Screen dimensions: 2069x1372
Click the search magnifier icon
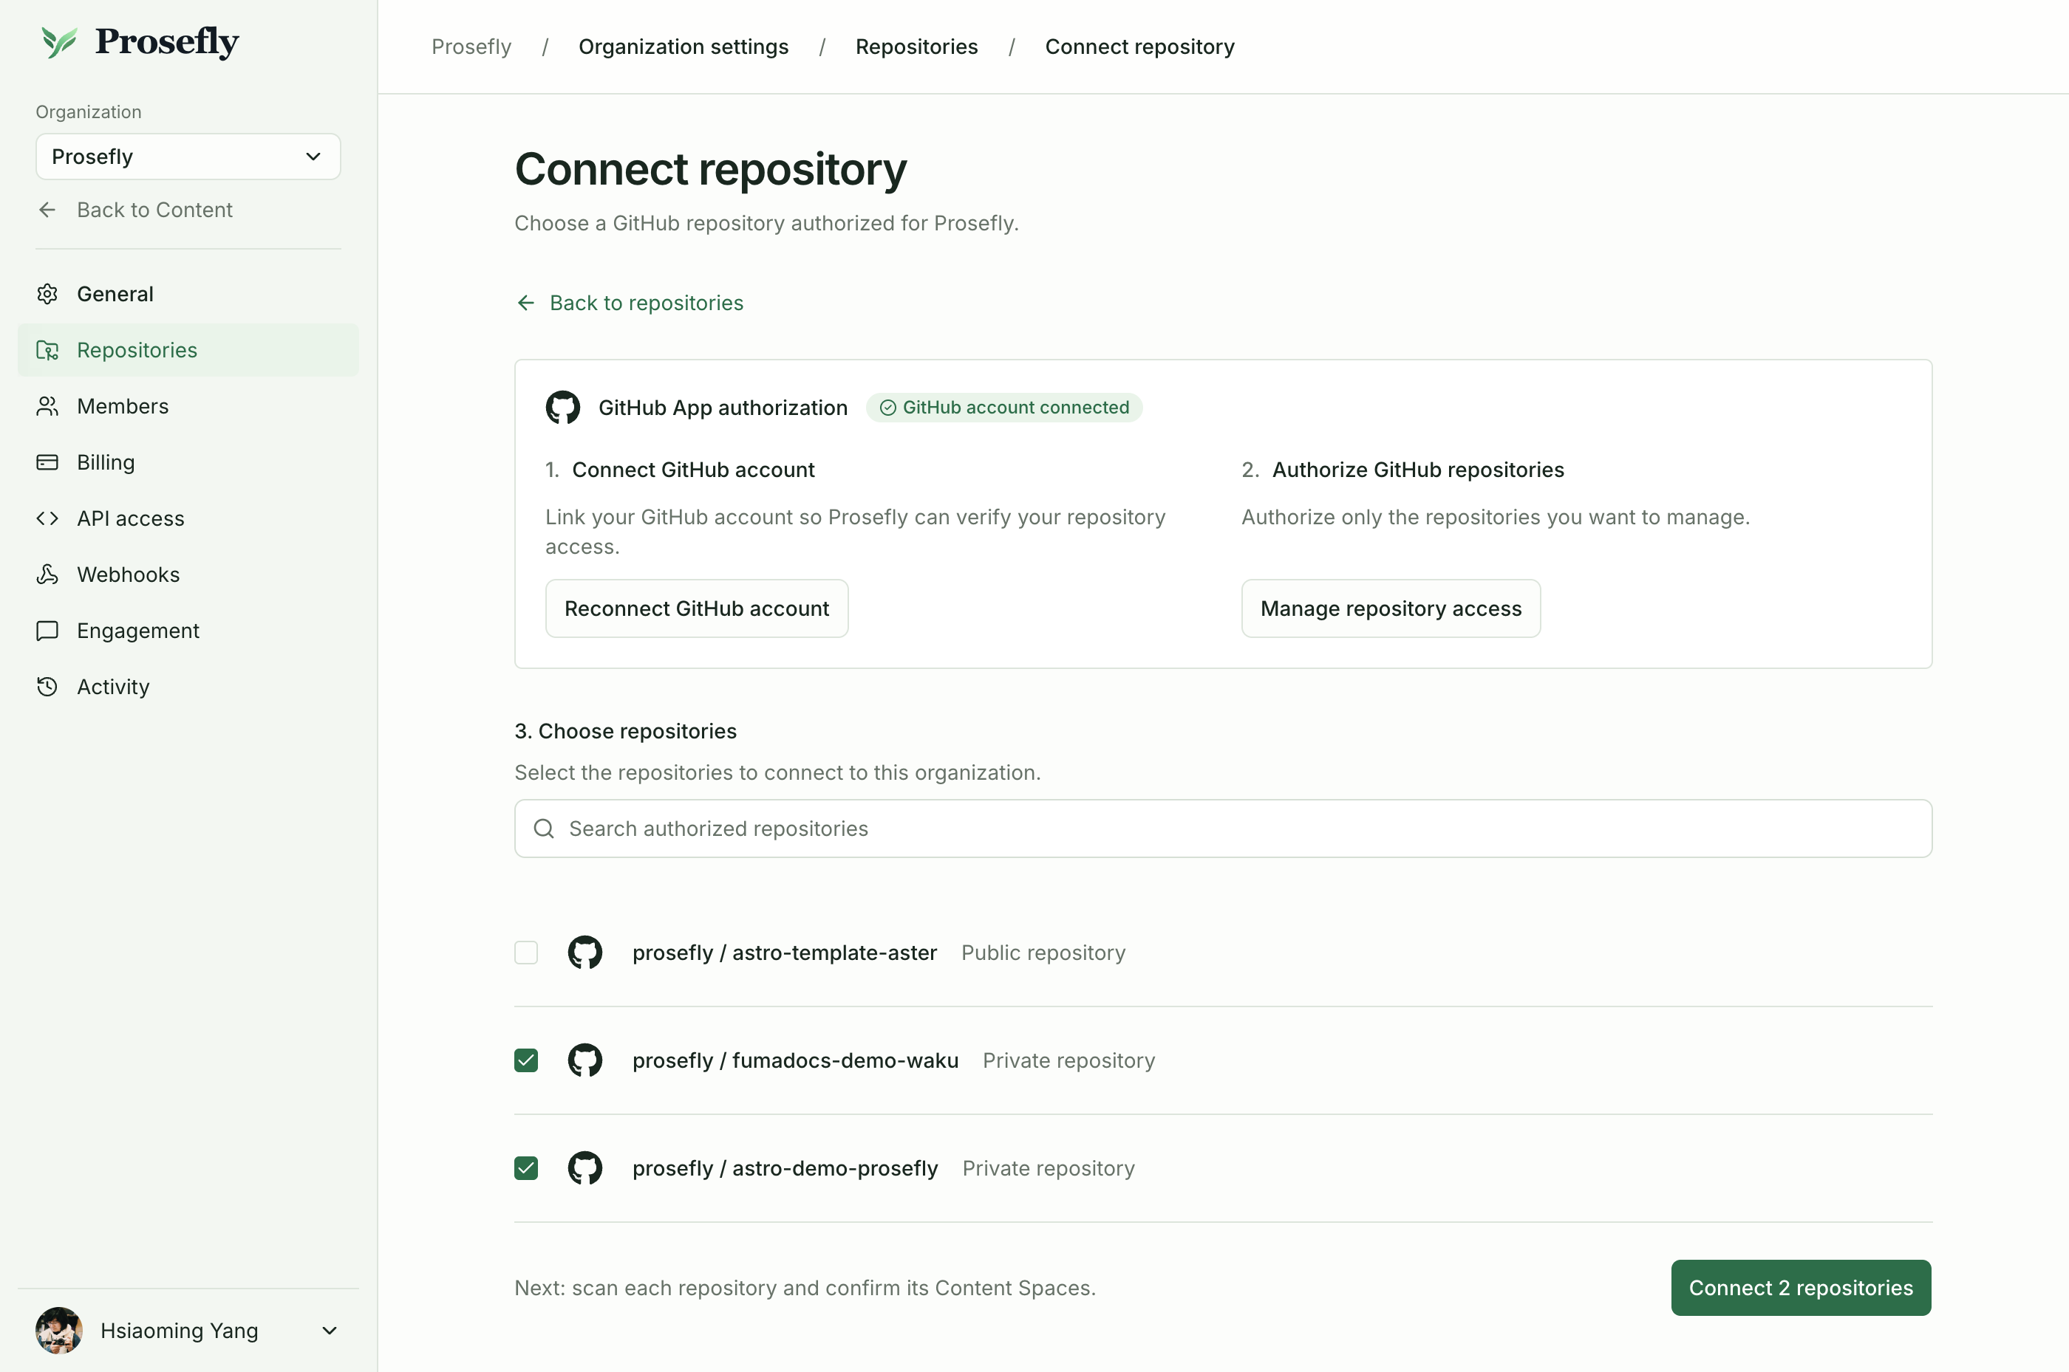pos(544,828)
